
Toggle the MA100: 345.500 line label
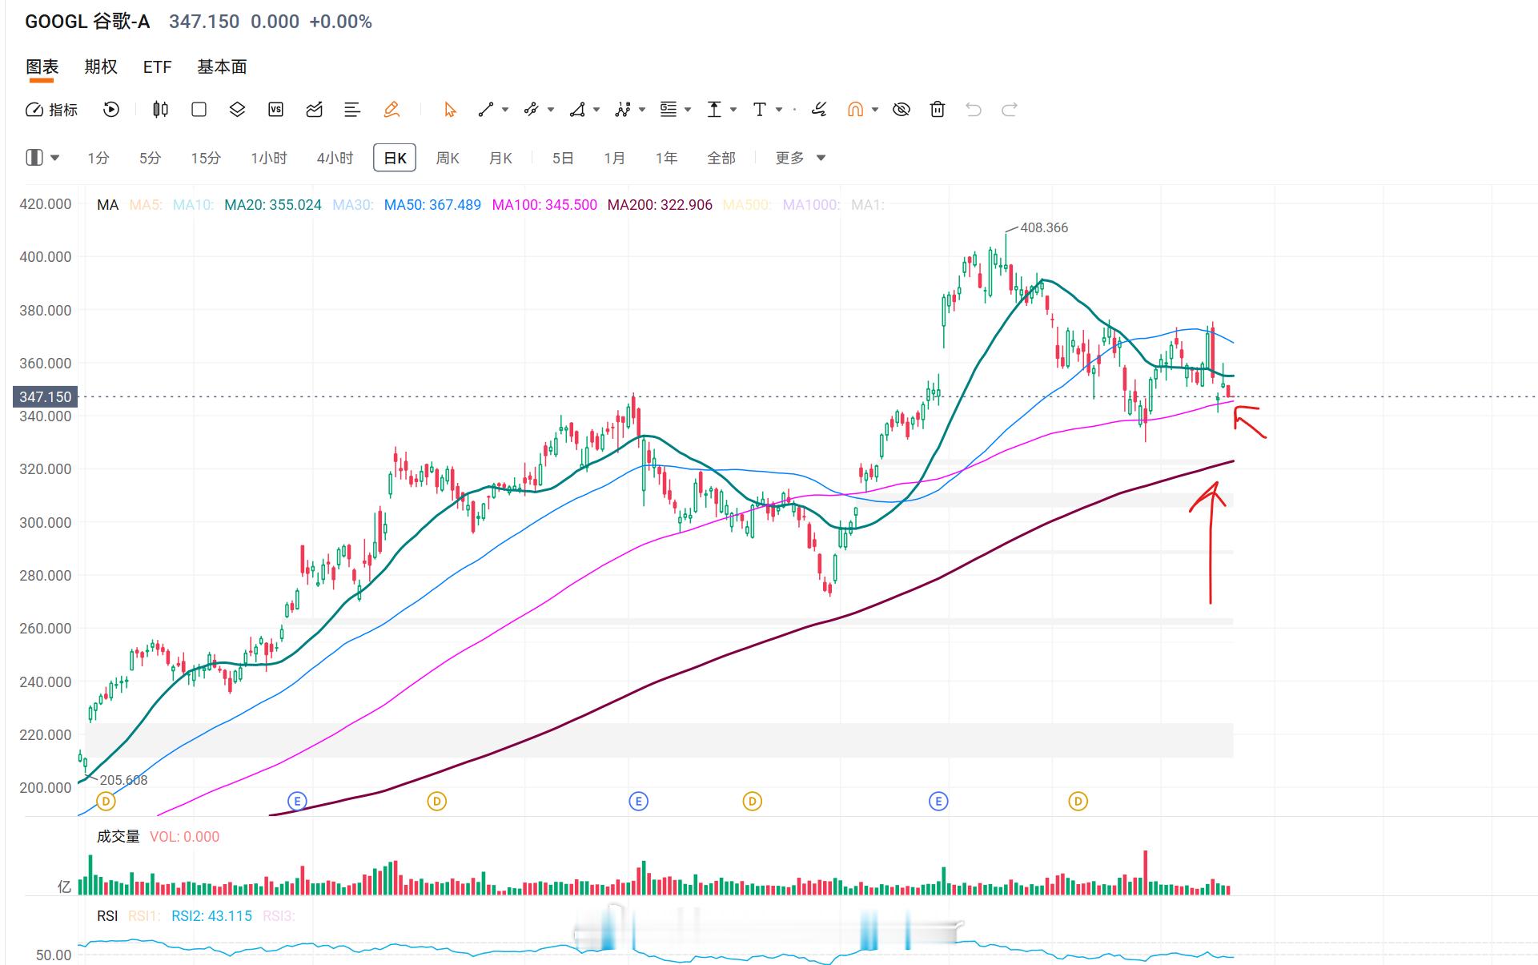544,205
